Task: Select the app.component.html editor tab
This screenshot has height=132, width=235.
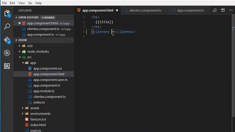Action: click(x=98, y=10)
